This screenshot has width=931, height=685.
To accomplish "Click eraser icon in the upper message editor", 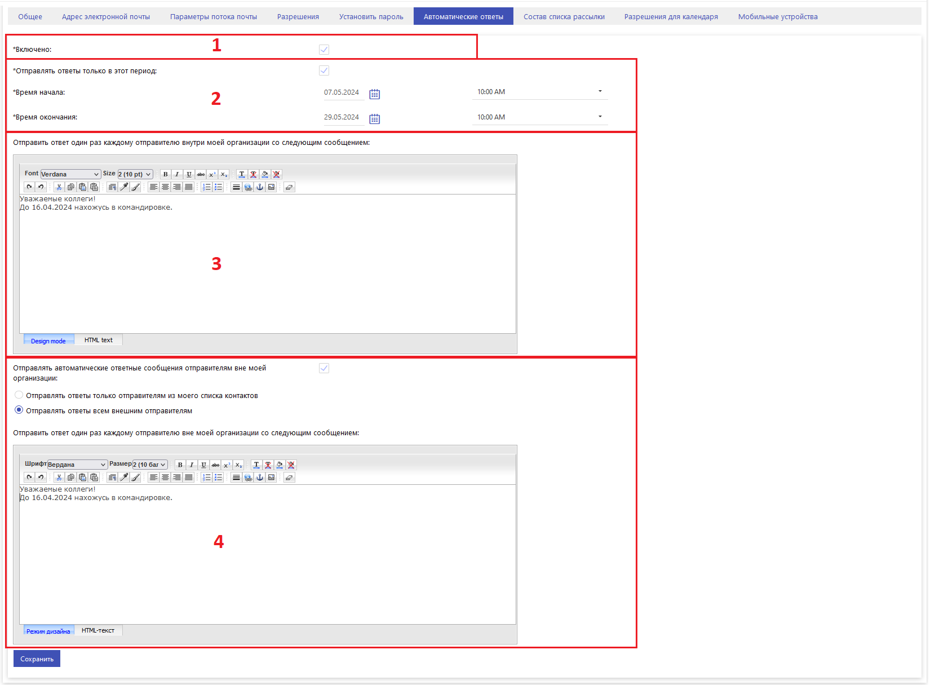I will coord(289,187).
